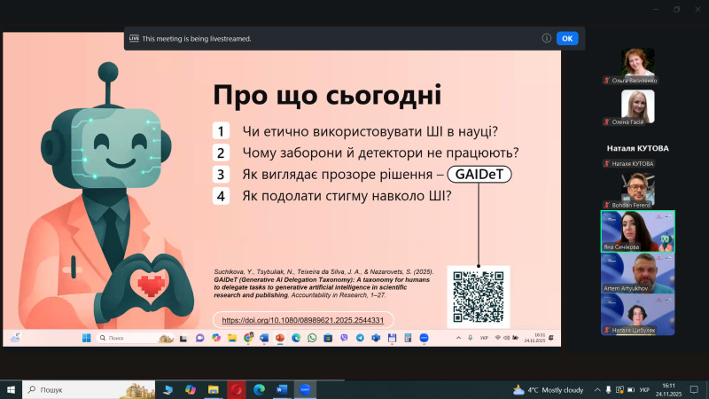Open the Opera browser taskbar icon
Screen dimensions: 709x399
point(237,389)
